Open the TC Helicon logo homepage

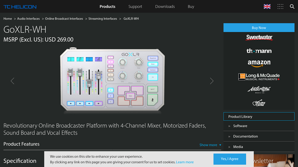click(20, 7)
